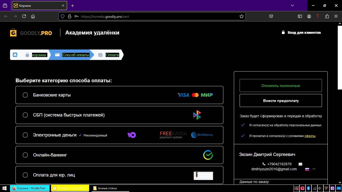Click the Рекомендуемый label
Screen dimensions: 342x192
coord(95,135)
